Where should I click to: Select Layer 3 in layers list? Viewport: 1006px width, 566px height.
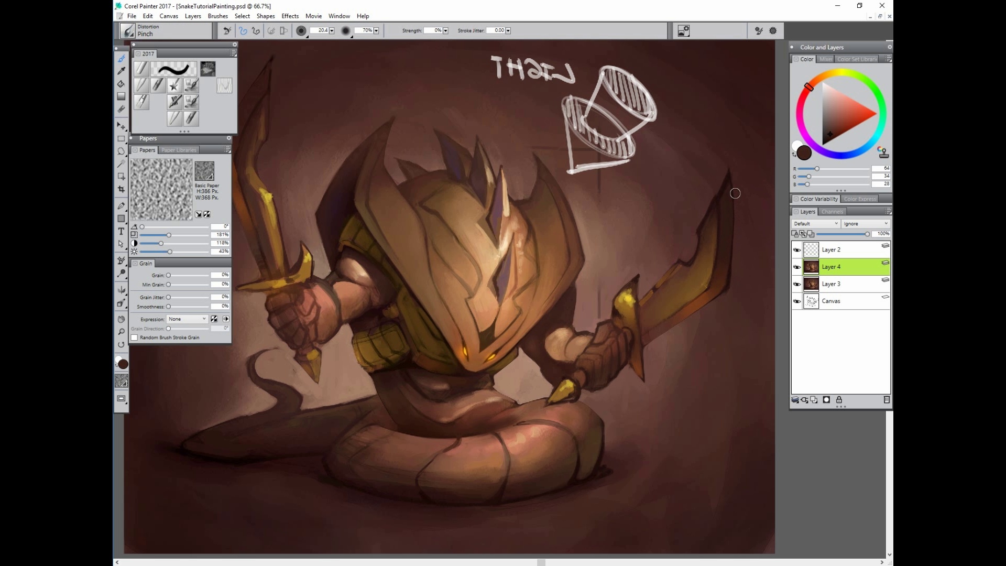click(831, 284)
